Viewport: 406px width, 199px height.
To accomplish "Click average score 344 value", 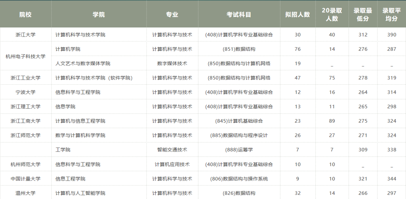I will point(391,179).
